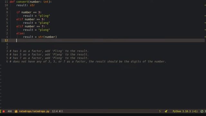Click the 'result: str' declaration line
Screen dimensions: 206x116
point(25,5)
